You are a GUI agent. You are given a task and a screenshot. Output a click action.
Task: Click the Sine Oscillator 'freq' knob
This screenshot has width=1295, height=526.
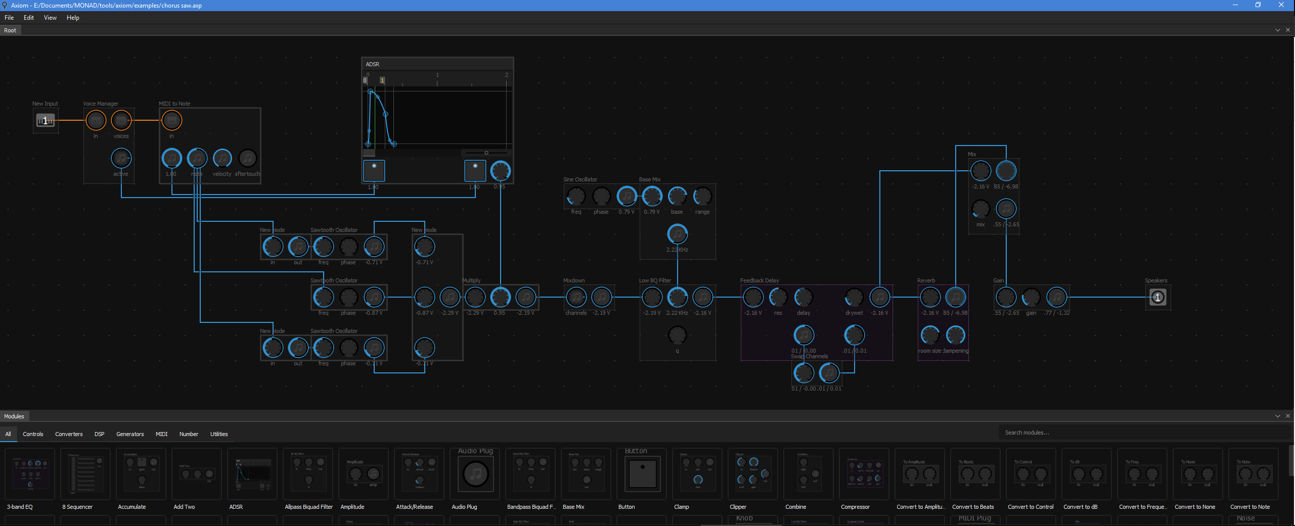click(576, 196)
